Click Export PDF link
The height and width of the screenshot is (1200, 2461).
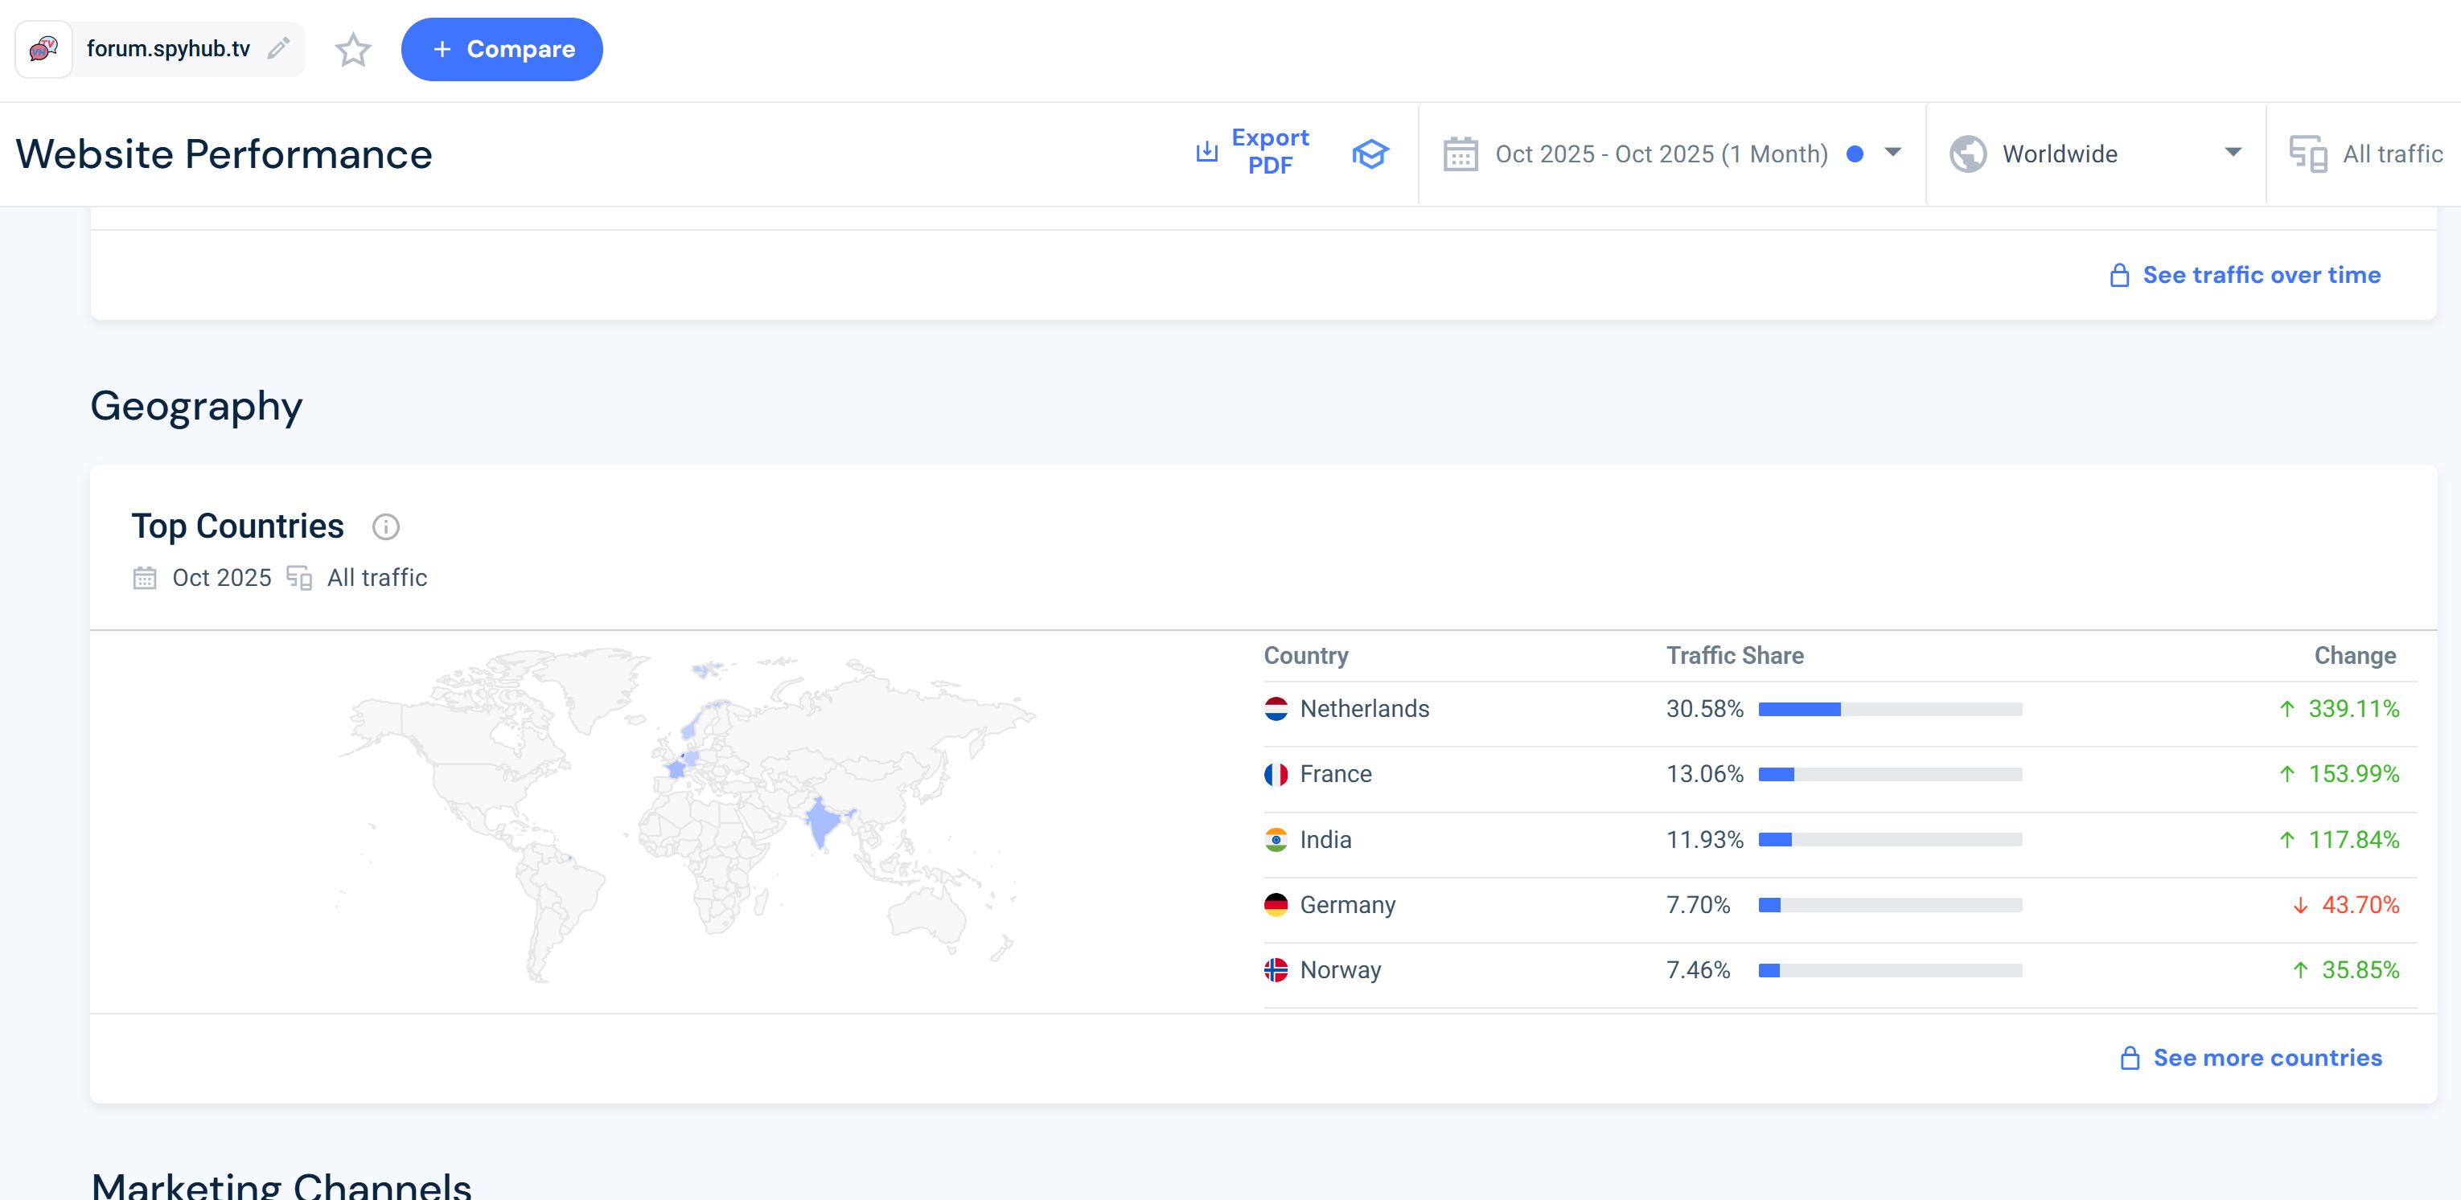click(x=1269, y=151)
